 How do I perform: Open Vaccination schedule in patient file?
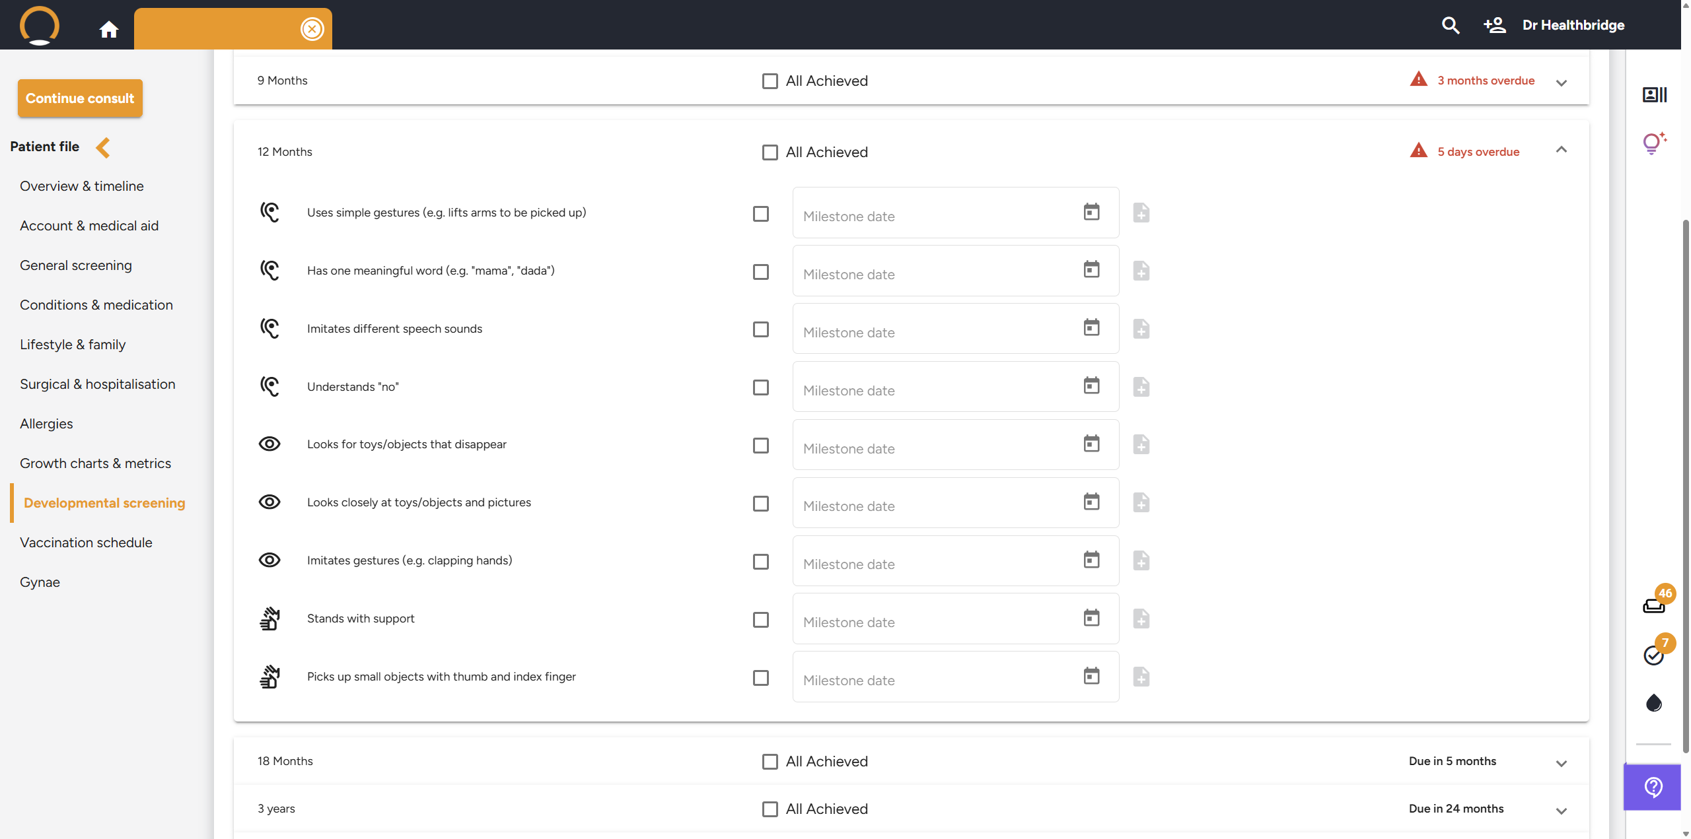(x=86, y=543)
